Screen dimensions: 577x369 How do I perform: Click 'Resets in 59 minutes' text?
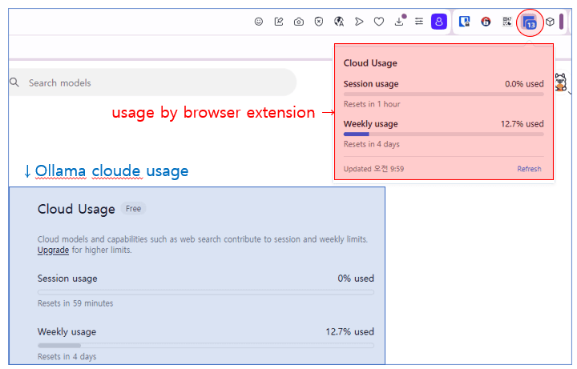click(x=75, y=303)
